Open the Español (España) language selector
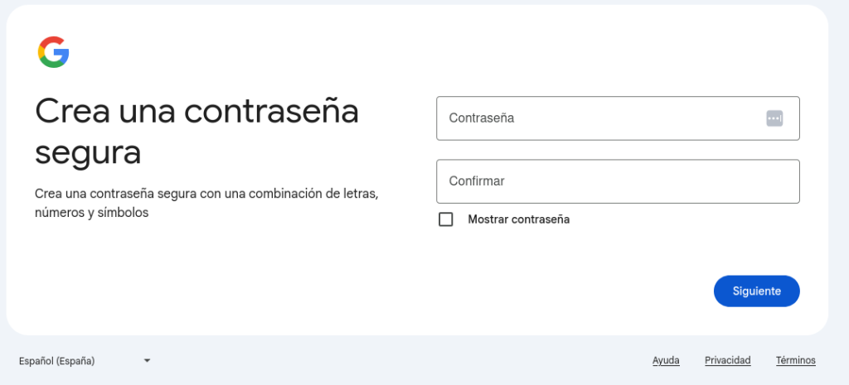849x385 pixels. tap(85, 361)
